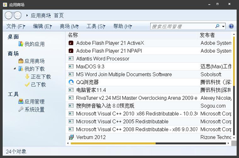Screen dimensions: 239x158
Task: Click the back navigation arrow button
Action: click(x=8, y=16)
